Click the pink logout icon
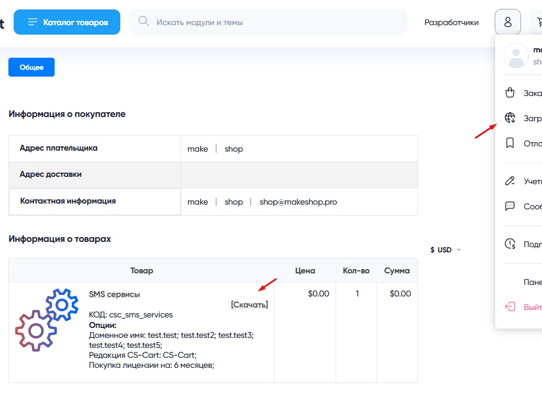This screenshot has width=542, height=393. point(509,307)
